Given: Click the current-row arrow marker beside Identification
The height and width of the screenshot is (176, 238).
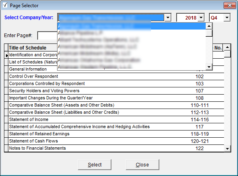Looking at the screenshot, I should click(x=6, y=55).
